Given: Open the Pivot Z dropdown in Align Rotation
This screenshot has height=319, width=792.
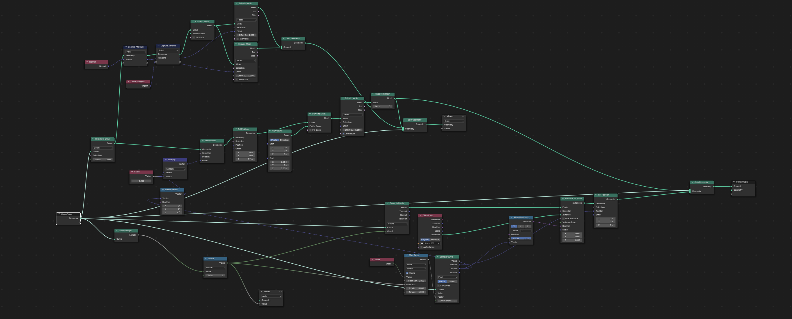Looking at the screenshot, I should point(526,231).
